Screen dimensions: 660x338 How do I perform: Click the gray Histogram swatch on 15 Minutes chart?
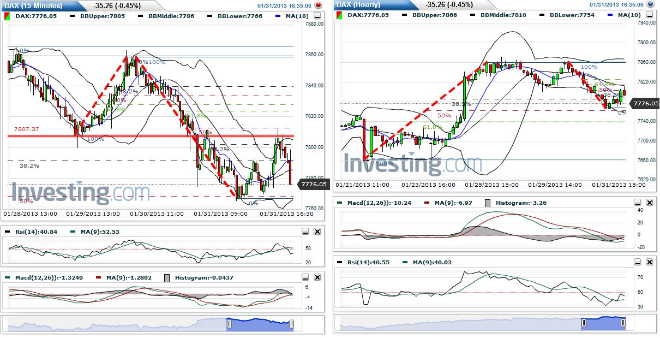point(168,278)
